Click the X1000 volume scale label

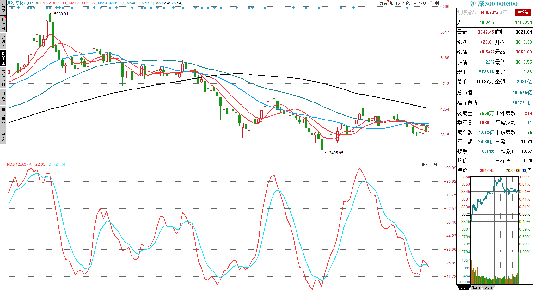[x=464, y=282]
